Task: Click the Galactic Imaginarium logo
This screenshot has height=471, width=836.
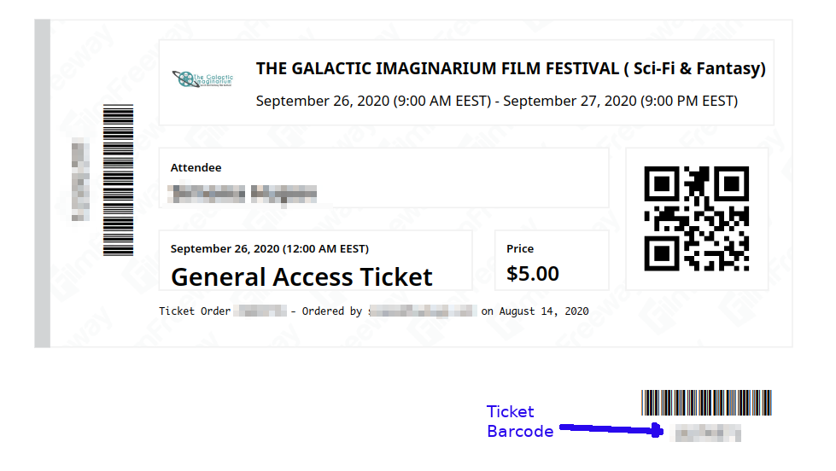Action: click(202, 80)
